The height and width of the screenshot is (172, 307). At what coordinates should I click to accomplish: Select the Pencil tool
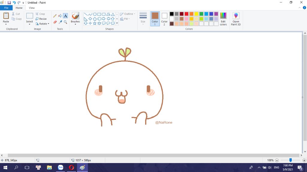pyautogui.click(x=55, y=16)
